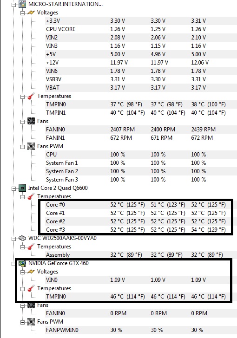Collapse the Intel Core 2 Quad Q6600 node

pos(14,188)
